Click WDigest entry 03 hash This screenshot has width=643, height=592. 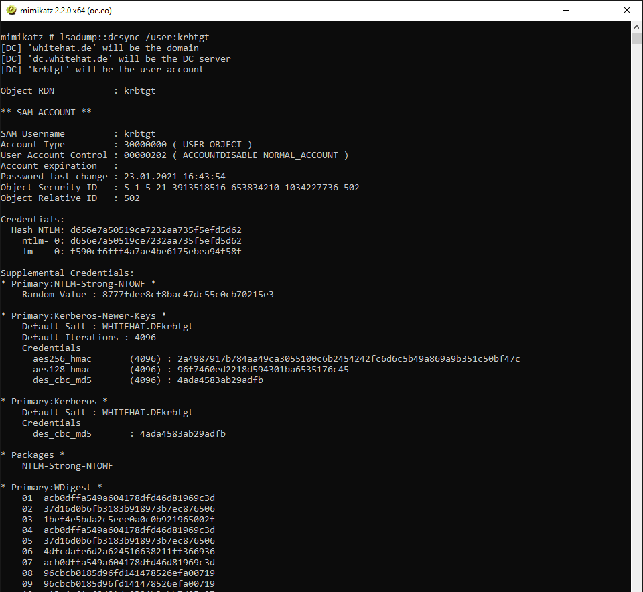click(x=129, y=520)
